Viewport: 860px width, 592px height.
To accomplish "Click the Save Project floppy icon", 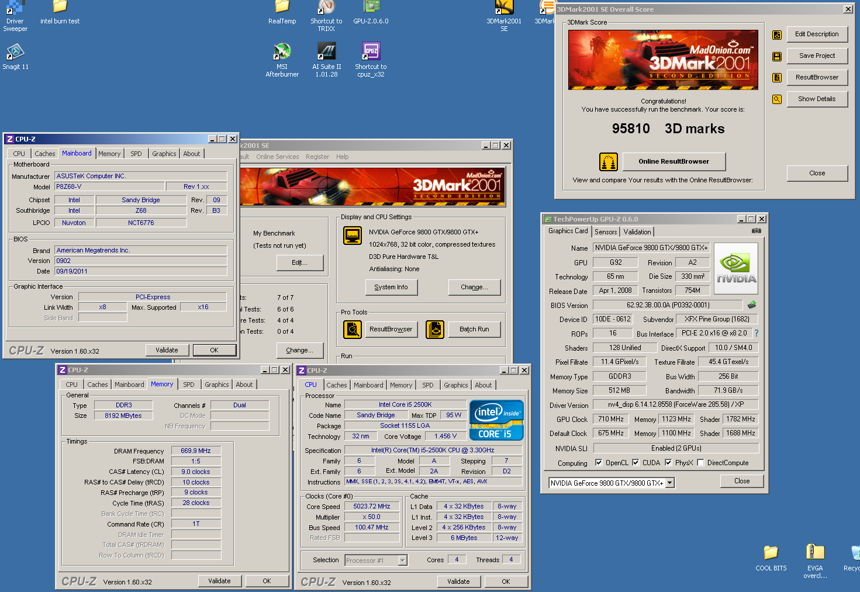I will click(777, 56).
